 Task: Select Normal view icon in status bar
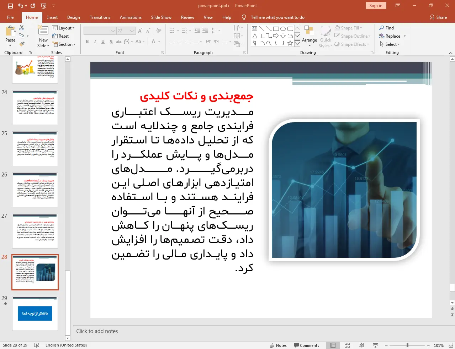(333, 345)
